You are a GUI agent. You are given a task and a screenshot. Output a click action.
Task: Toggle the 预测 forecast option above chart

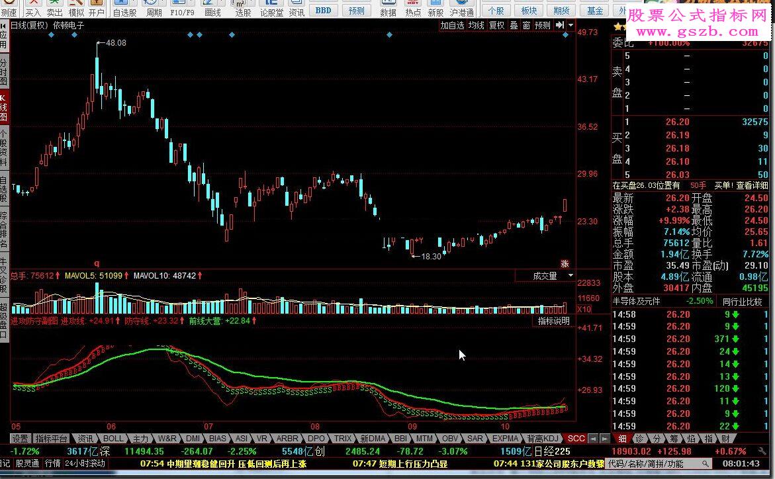542,25
